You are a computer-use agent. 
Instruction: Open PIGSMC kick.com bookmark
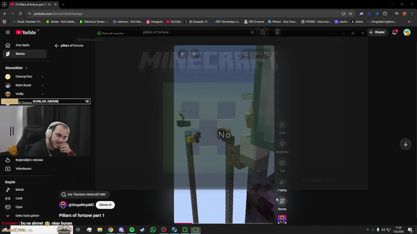click(x=316, y=22)
